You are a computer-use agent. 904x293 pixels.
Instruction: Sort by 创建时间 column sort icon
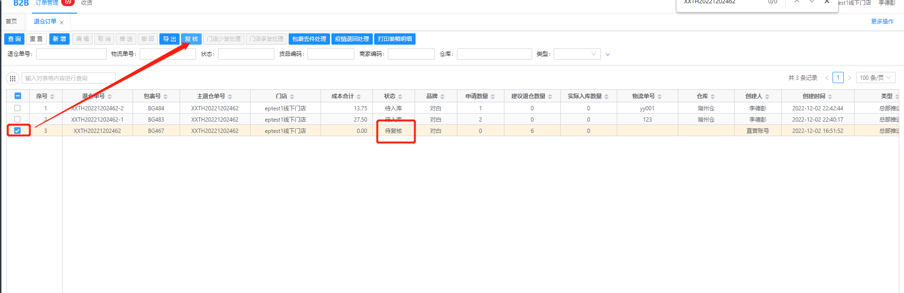click(x=830, y=97)
